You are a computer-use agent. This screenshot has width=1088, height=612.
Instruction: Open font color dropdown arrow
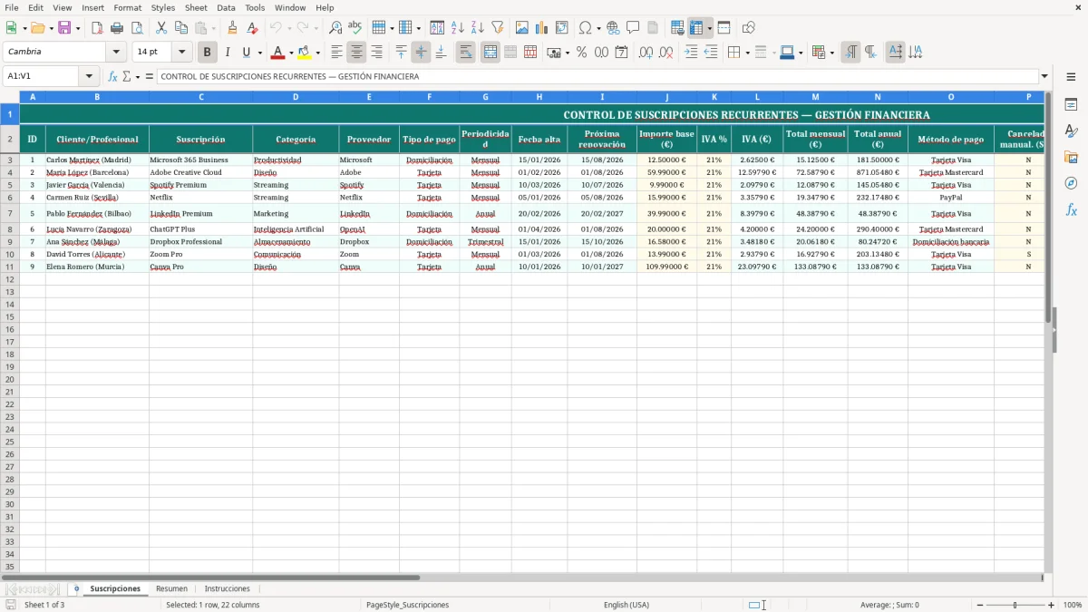tap(291, 53)
